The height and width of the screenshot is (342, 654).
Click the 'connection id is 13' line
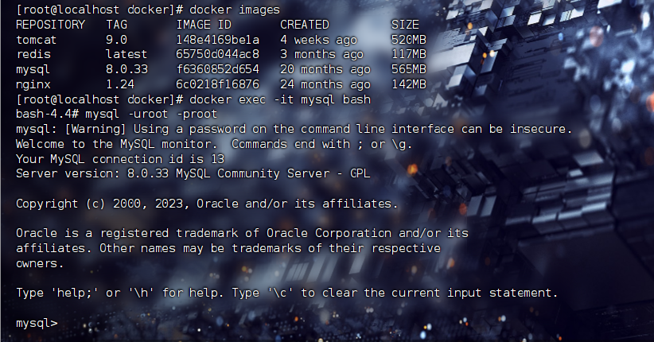[120, 159]
